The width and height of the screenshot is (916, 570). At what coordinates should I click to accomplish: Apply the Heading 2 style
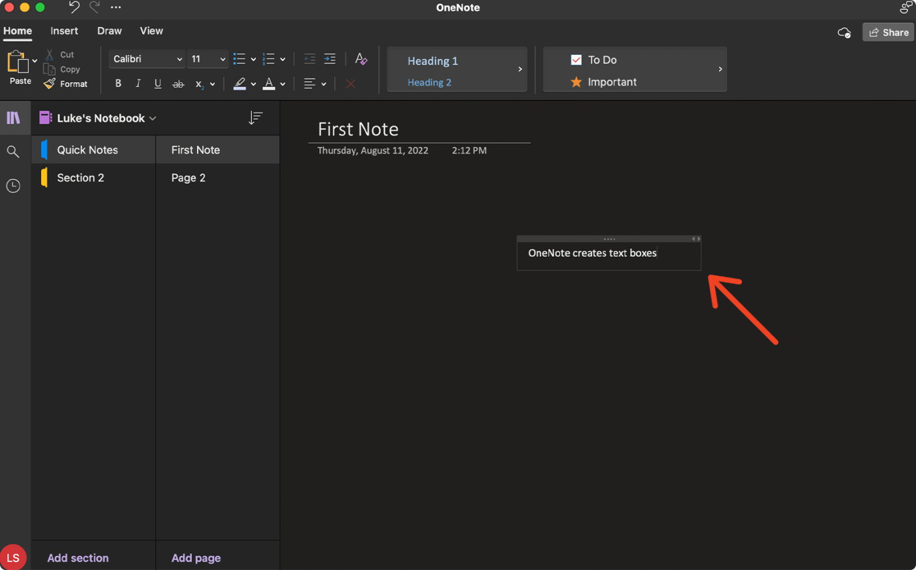[x=429, y=82]
